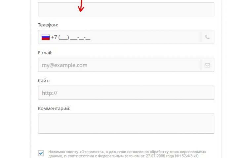Click the Сайт: label
238x158 pixels.
[x=44, y=81]
